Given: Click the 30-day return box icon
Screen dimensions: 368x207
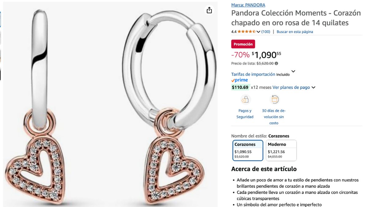Looking at the screenshot, I should 274,100.
